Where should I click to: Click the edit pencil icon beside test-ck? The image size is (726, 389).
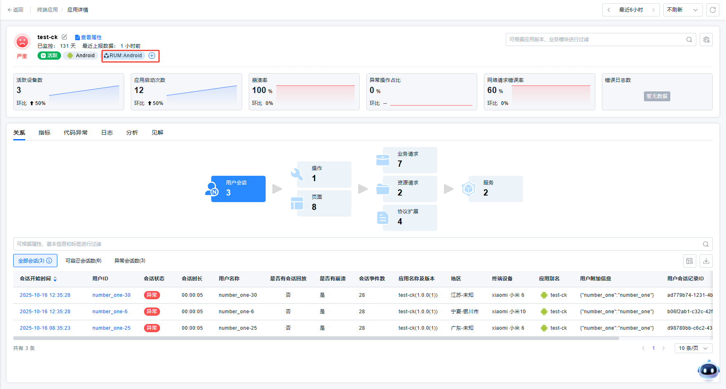[x=64, y=37]
